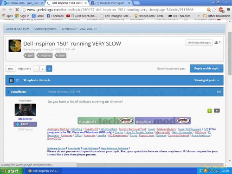This screenshot has height=174, width=232.
Task: Click the Inspiron tag
Action: click(x=45, y=56)
